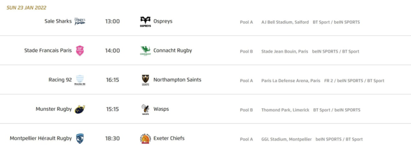Select the Munster Rugby stag logo
Viewport: 411px width, 154px height.
80,109
